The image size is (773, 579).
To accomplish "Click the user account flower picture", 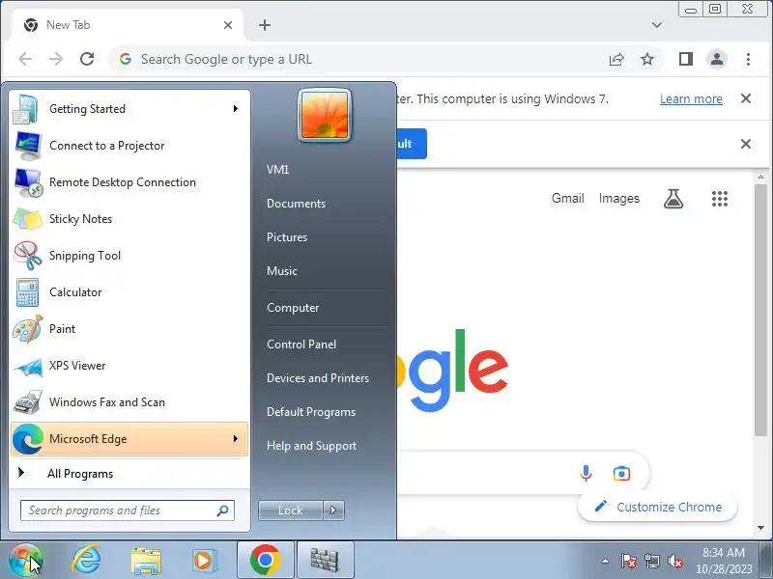I will tap(325, 115).
